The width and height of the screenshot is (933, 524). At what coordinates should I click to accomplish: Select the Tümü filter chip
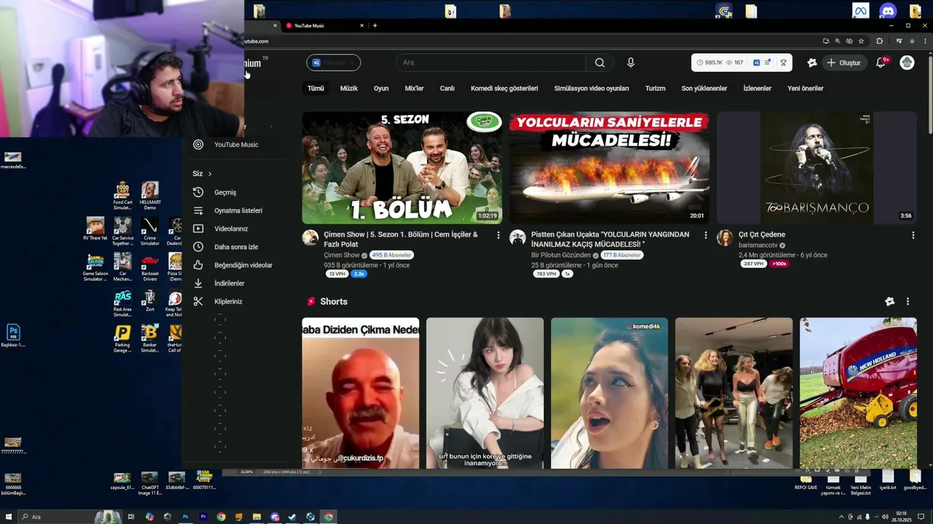click(316, 88)
